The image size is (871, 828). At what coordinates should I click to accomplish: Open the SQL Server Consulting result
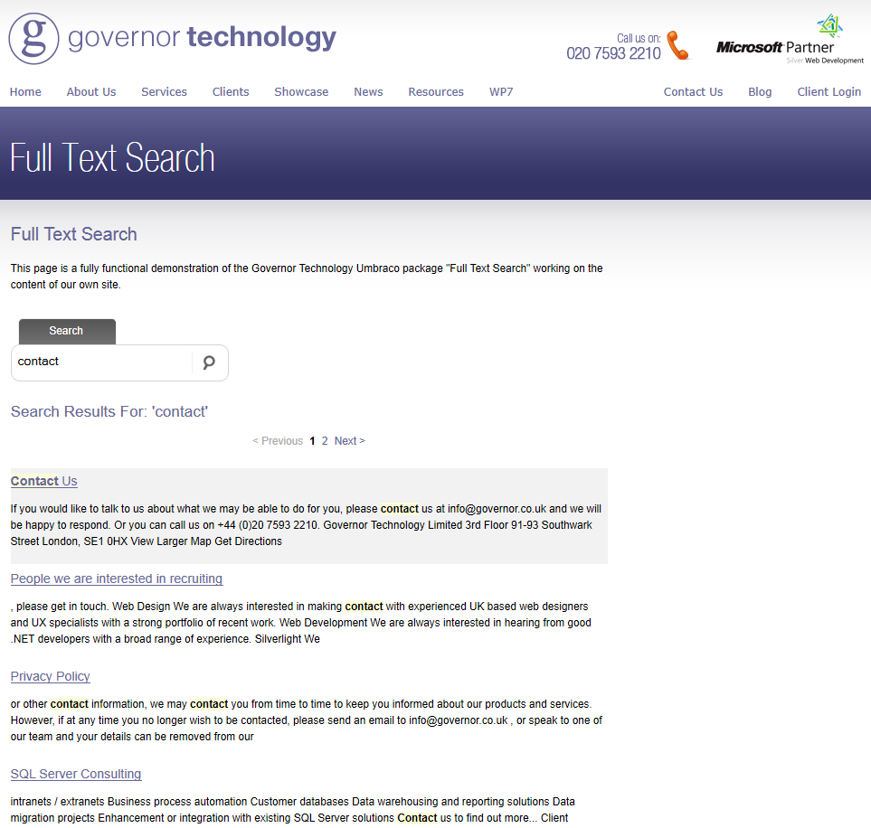(76, 774)
